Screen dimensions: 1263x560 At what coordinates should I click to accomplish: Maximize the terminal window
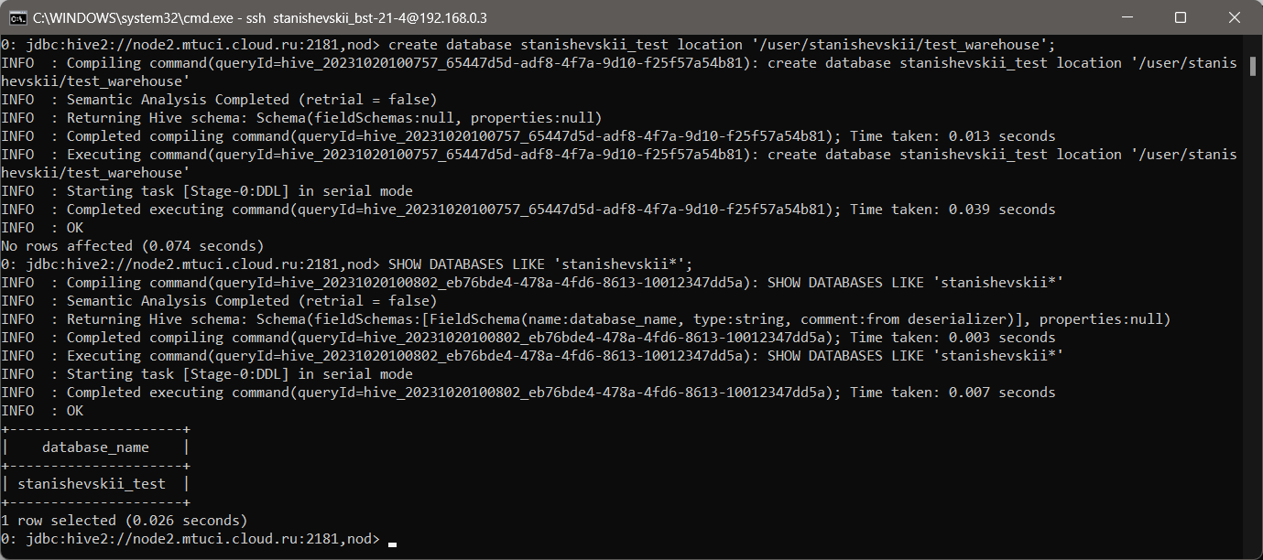[x=1180, y=17]
